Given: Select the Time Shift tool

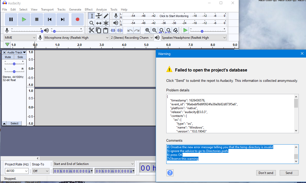Looking at the screenshot, I should (99, 23).
